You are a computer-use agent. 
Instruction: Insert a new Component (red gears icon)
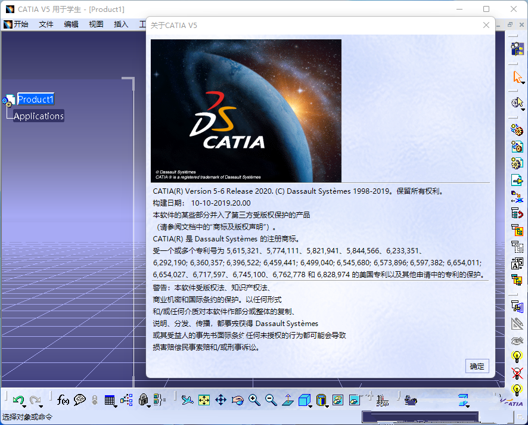(x=517, y=130)
